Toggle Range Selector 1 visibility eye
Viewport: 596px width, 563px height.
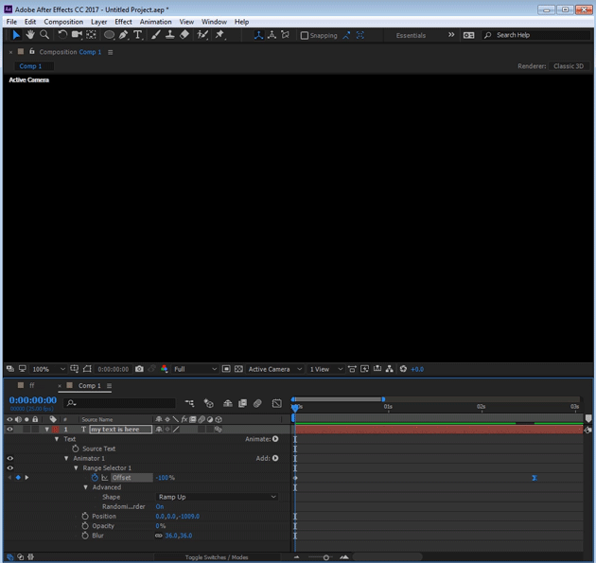tap(9, 468)
